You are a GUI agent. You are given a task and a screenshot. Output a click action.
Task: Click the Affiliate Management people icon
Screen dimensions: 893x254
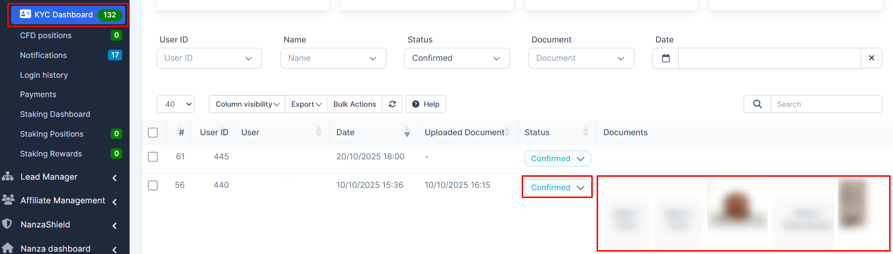pos(8,200)
